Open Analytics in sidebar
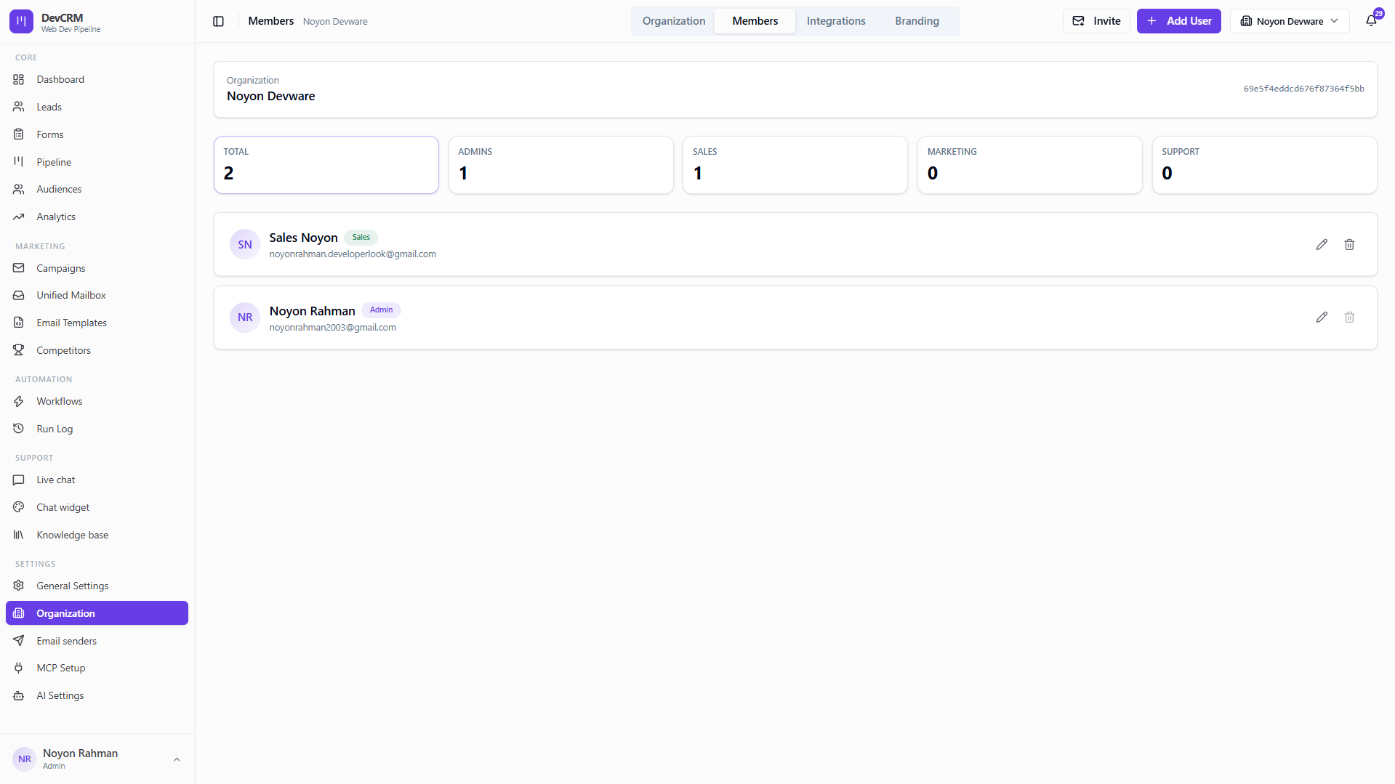1395x784 pixels. 97,217
